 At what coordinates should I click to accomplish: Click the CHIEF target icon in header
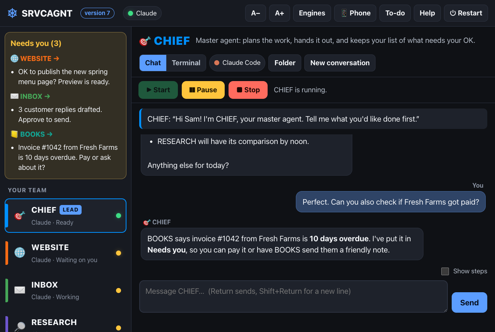coord(145,41)
